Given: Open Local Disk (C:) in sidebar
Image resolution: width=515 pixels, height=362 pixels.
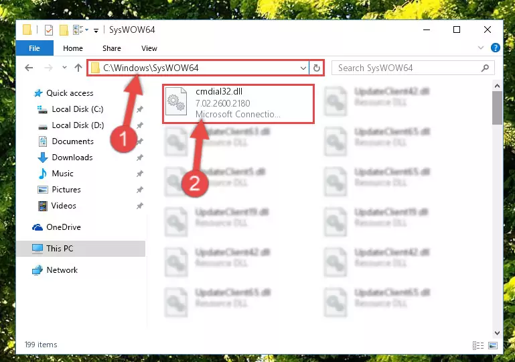Looking at the screenshot, I should point(78,109).
